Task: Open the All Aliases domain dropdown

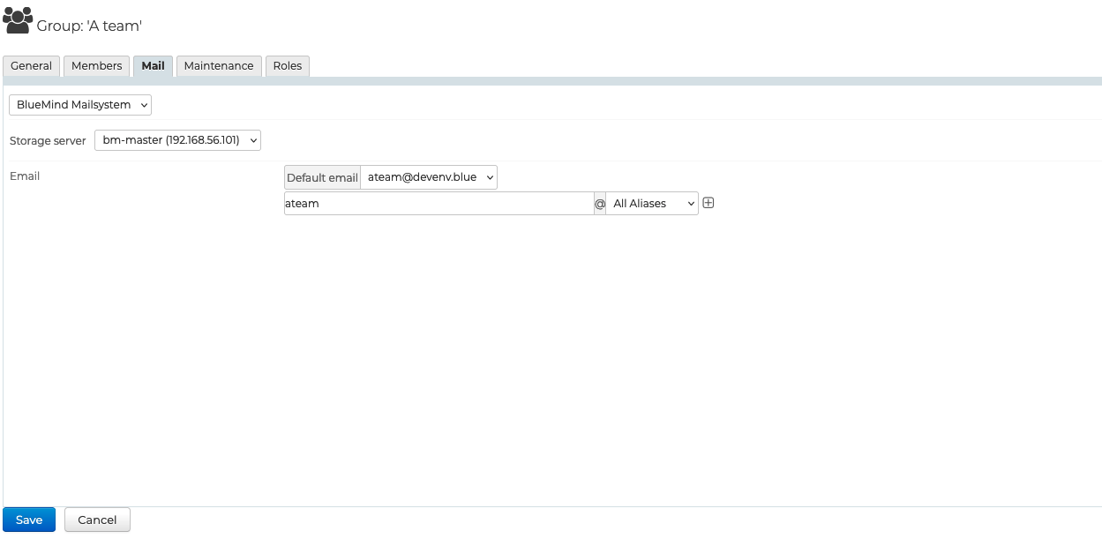Action: (x=651, y=204)
